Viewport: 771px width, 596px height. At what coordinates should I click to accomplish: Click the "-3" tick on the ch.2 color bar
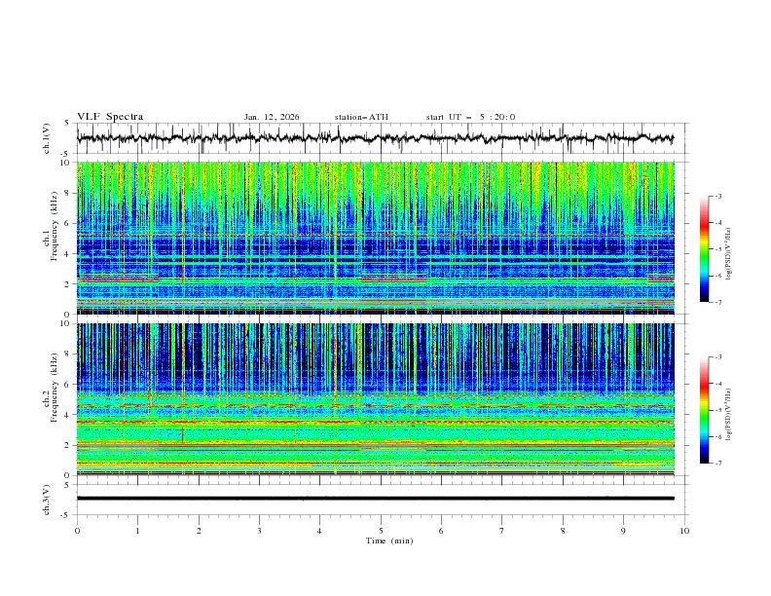click(x=718, y=357)
